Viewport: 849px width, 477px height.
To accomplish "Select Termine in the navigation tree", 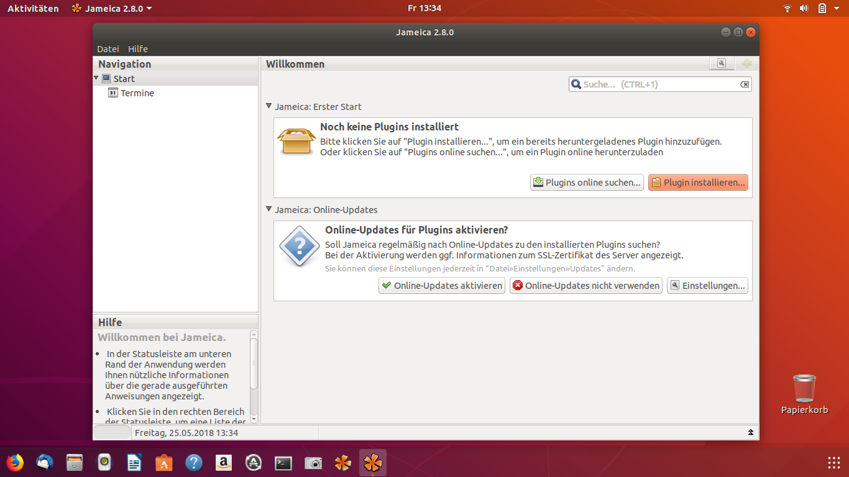I will pyautogui.click(x=137, y=93).
